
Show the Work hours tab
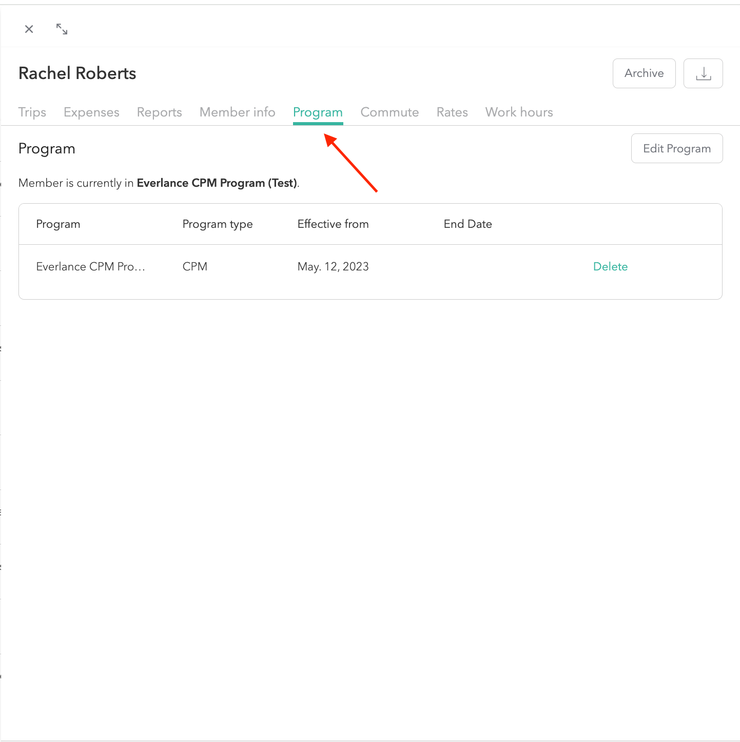tap(519, 112)
